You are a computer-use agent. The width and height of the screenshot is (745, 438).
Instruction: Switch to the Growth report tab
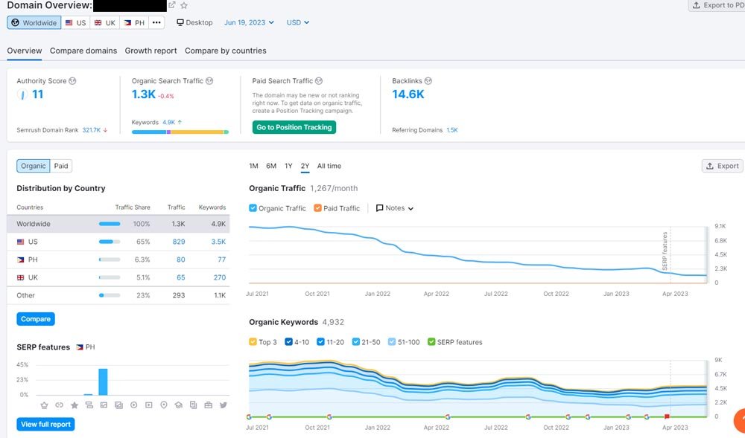click(150, 51)
